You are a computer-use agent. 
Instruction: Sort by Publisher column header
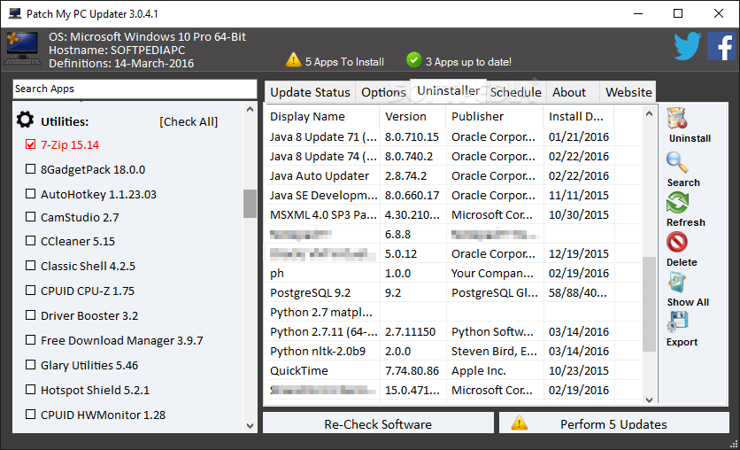[495, 116]
